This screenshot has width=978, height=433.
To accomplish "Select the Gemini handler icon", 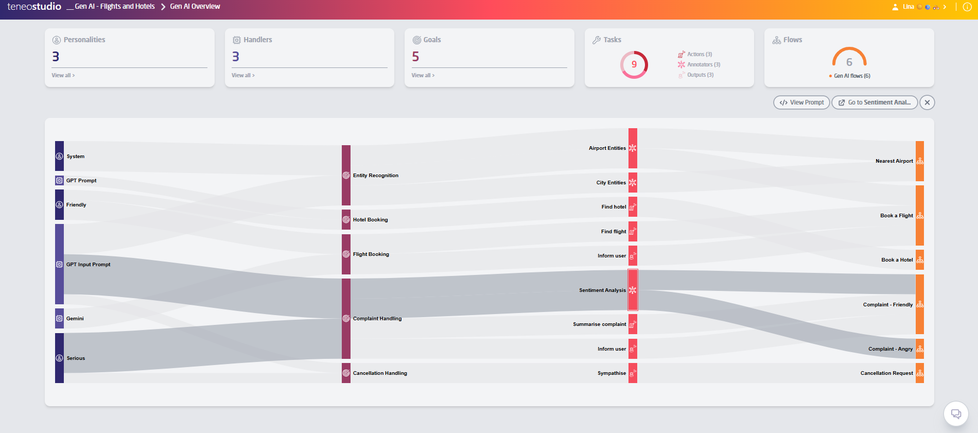I will click(x=59, y=319).
